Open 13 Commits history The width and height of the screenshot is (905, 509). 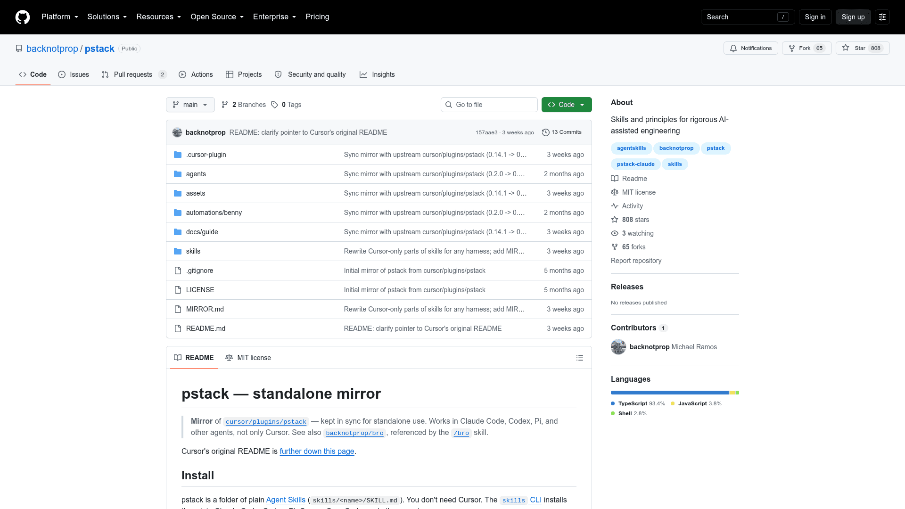[562, 132]
